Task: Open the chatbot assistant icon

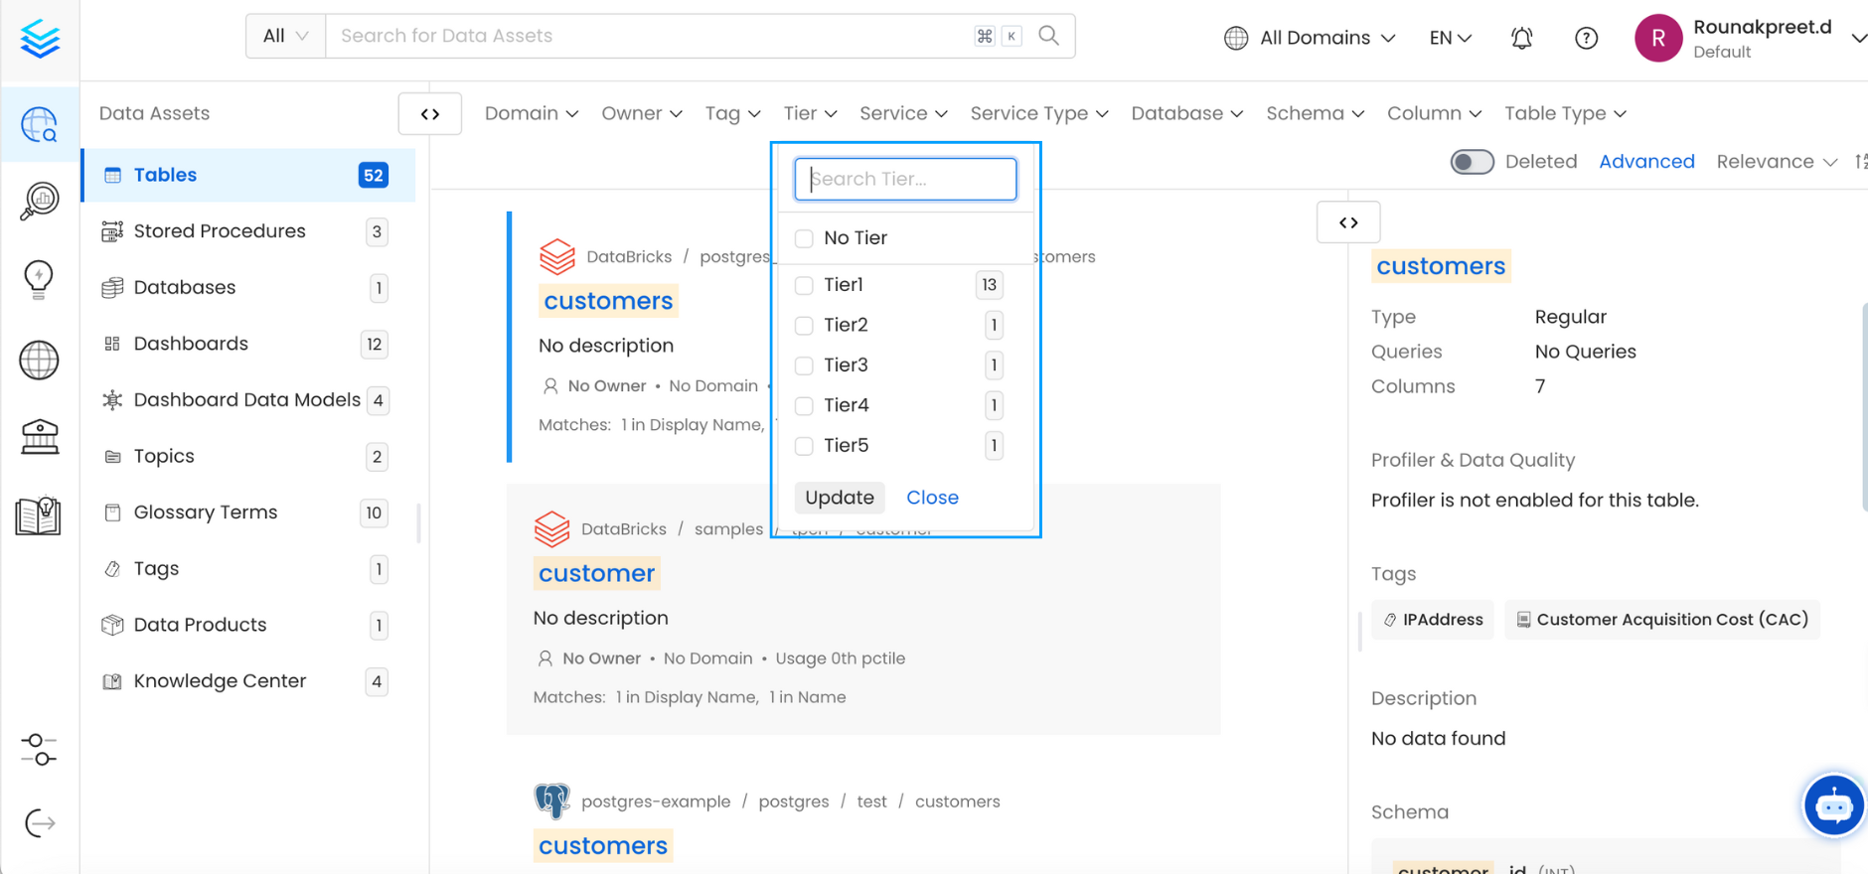Action: coord(1832,805)
